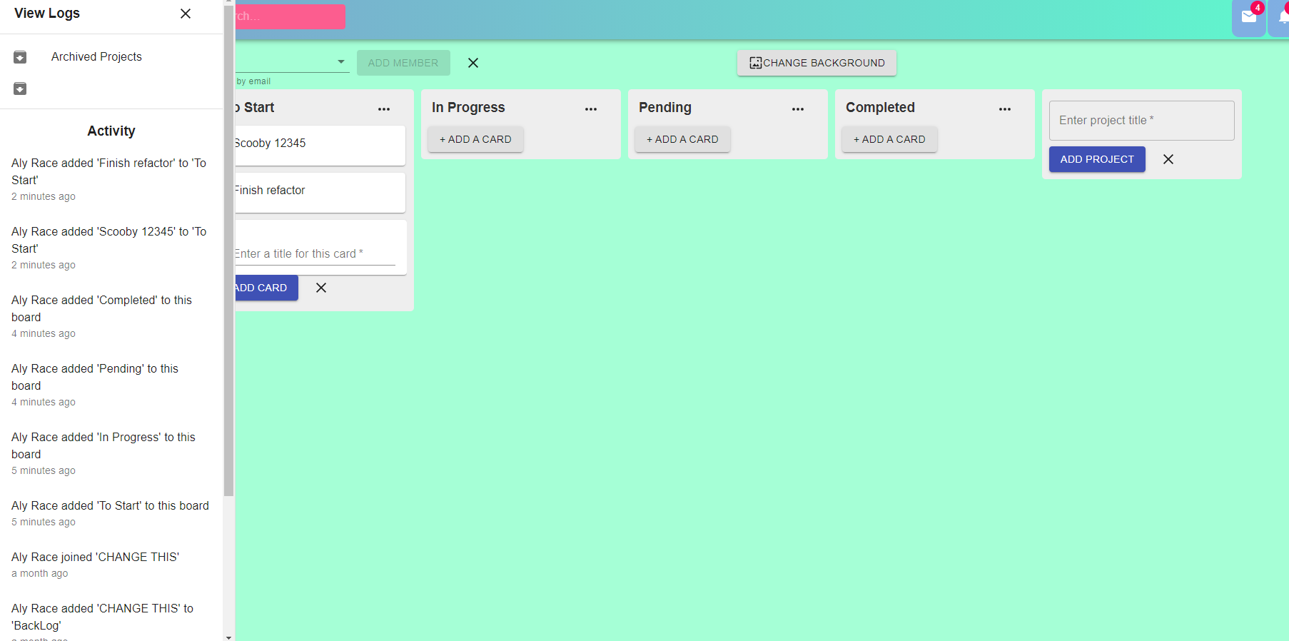Screen dimensions: 1289x641
Task: Click the second archive icon below Archived Projects
Action: tap(20, 89)
